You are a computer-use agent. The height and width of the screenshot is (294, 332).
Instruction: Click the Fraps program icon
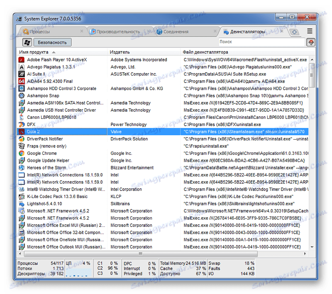[x=22, y=146]
